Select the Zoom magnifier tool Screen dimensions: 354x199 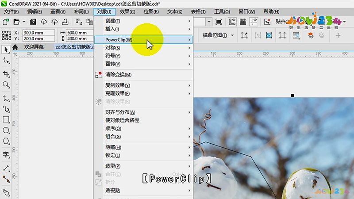(6, 85)
